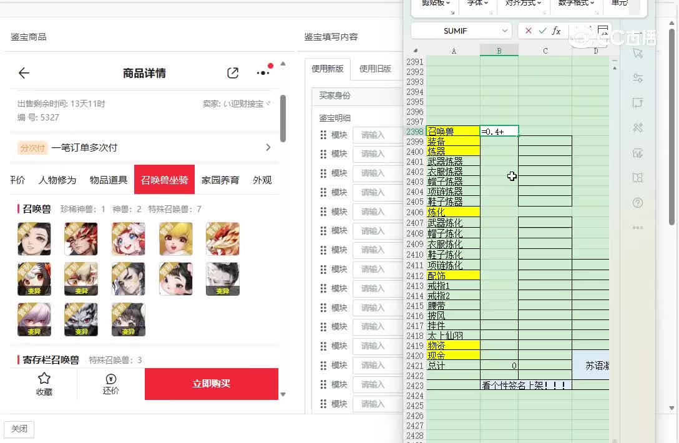Switch to the 人物修为 tab

point(57,180)
